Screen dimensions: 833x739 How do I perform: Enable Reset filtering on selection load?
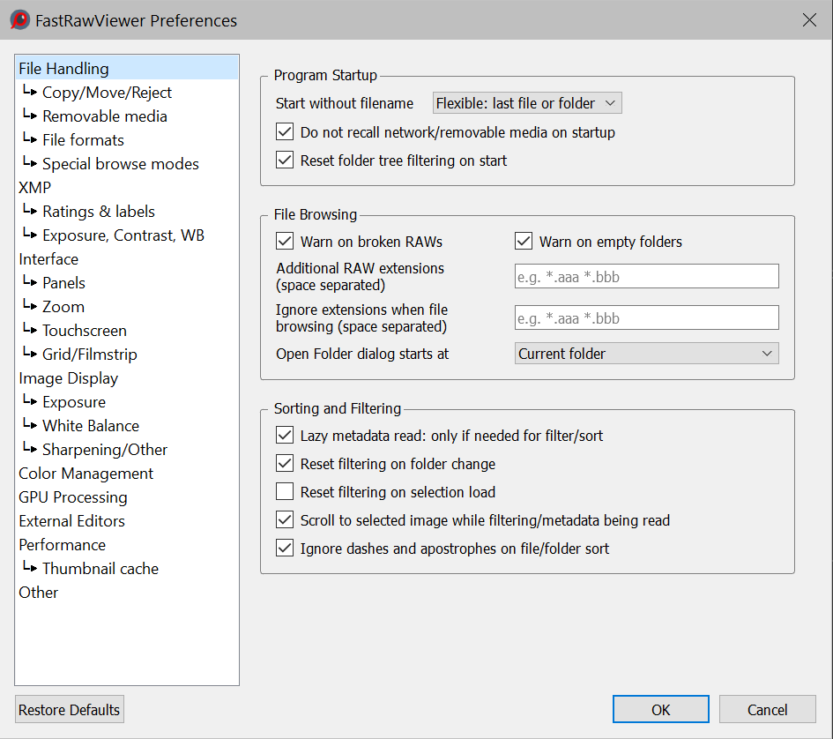click(x=285, y=492)
